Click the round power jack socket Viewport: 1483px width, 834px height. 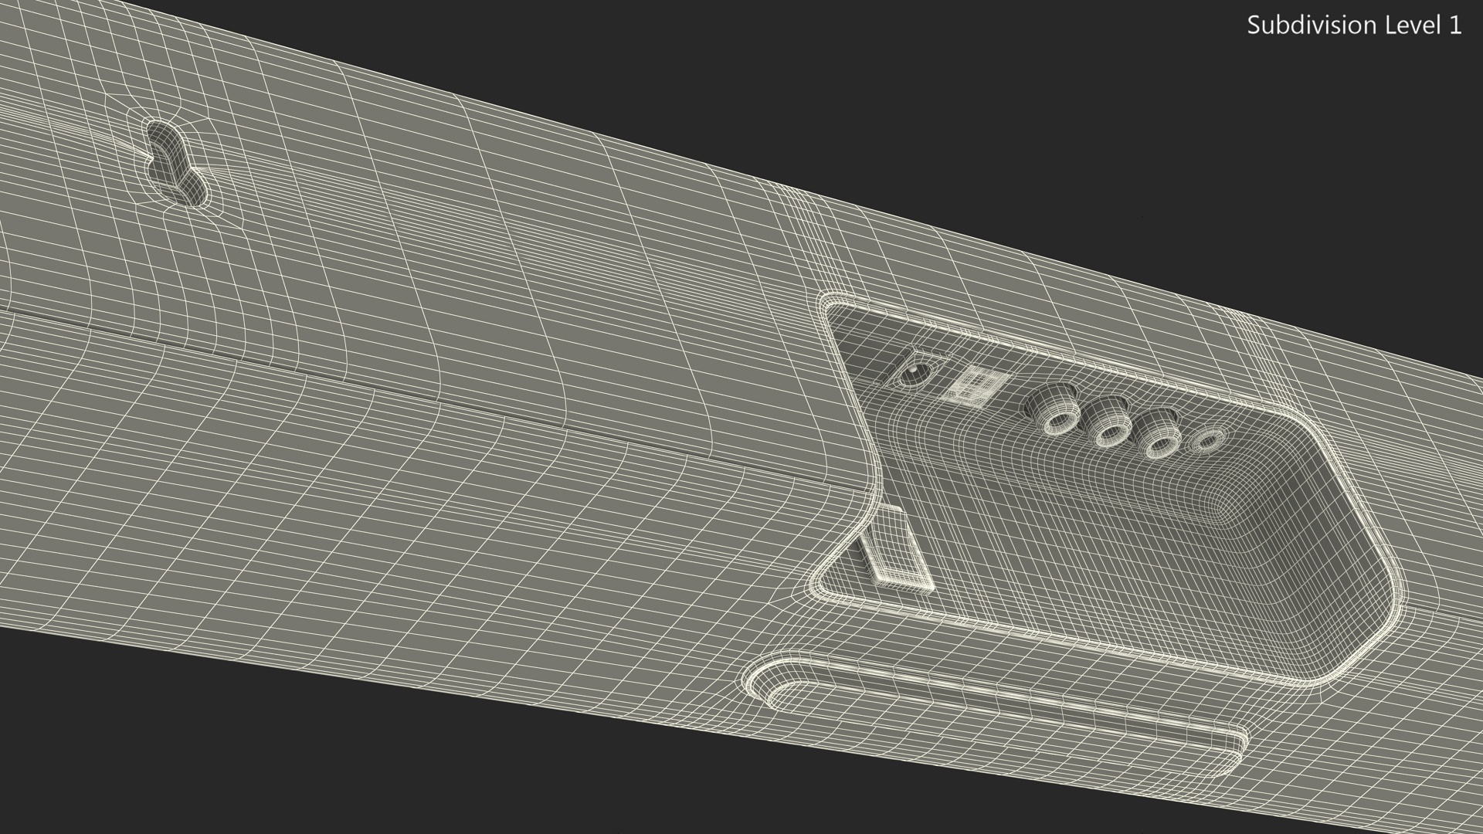915,375
